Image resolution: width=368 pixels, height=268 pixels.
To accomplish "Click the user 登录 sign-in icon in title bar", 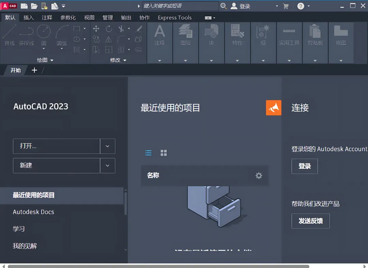I will pyautogui.click(x=240, y=6).
